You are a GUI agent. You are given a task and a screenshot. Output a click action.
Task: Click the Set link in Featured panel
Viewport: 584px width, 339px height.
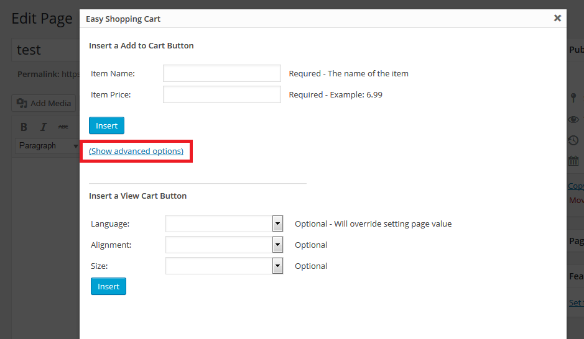click(576, 302)
